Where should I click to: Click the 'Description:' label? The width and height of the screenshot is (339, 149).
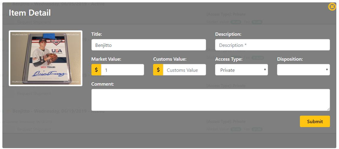coord(228,34)
